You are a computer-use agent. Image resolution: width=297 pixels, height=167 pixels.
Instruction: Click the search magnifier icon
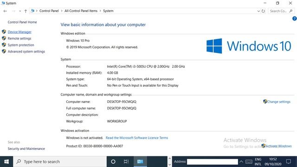coord(291,11)
